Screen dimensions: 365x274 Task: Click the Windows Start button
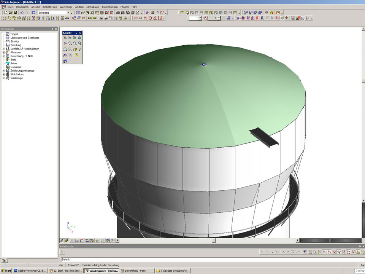[x=6, y=271]
